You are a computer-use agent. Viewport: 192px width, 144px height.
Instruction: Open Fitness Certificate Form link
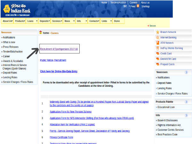click(61, 137)
